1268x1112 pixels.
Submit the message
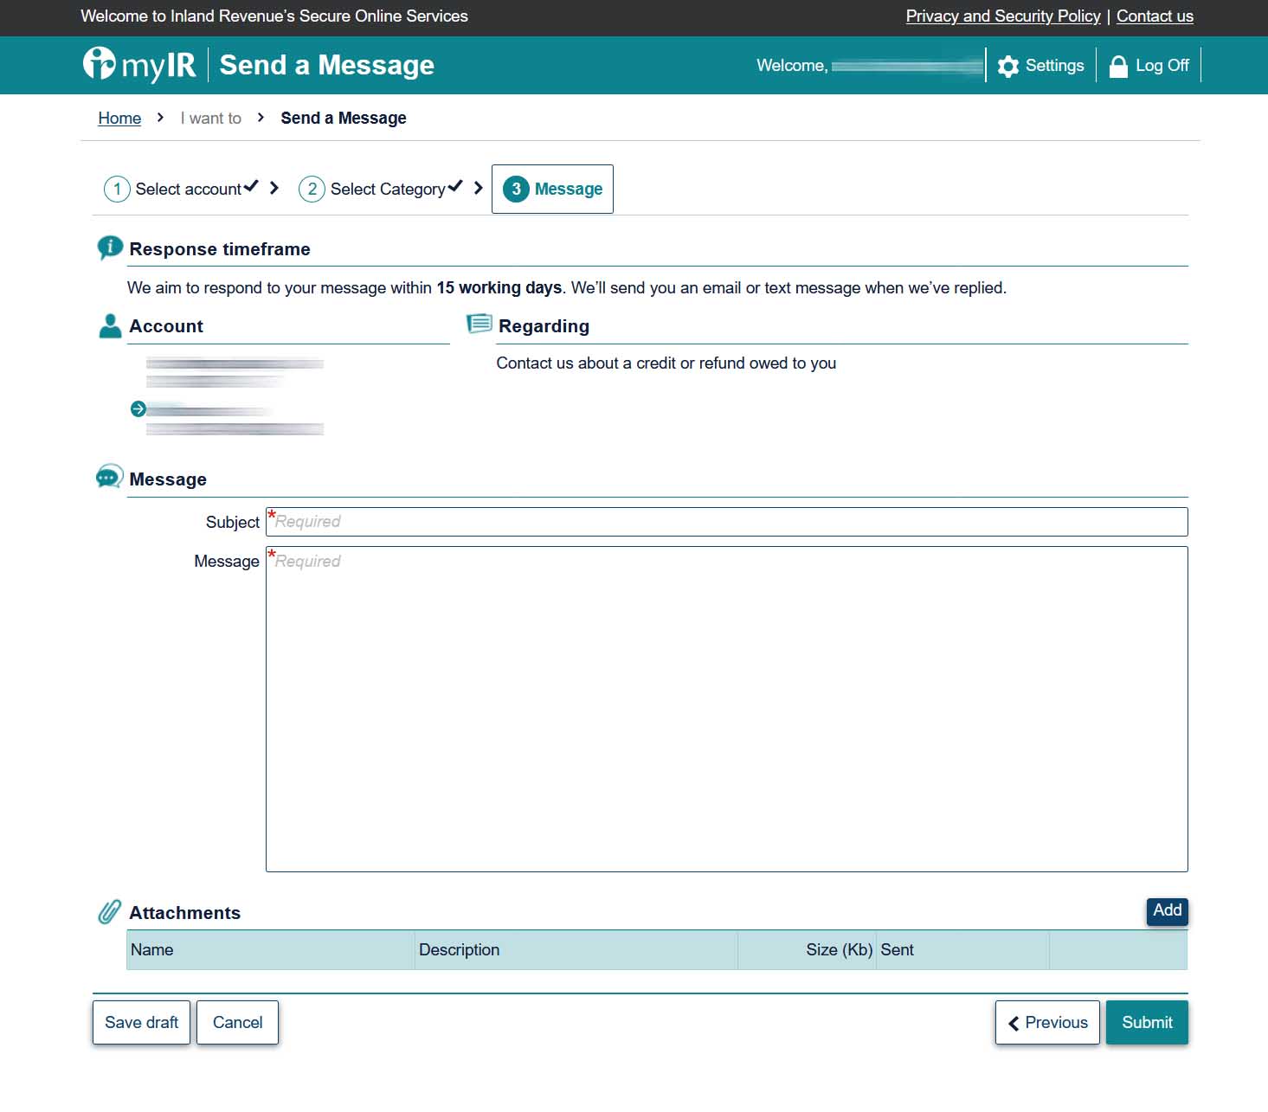point(1147,1023)
